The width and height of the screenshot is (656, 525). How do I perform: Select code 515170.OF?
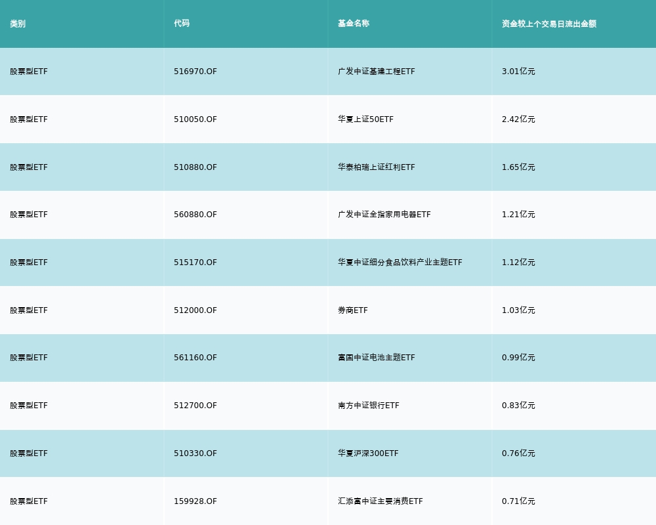(195, 262)
